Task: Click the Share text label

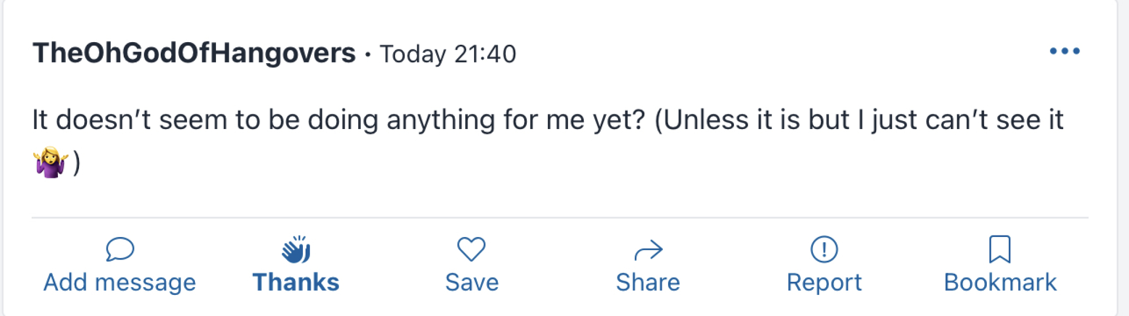Action: point(649,283)
